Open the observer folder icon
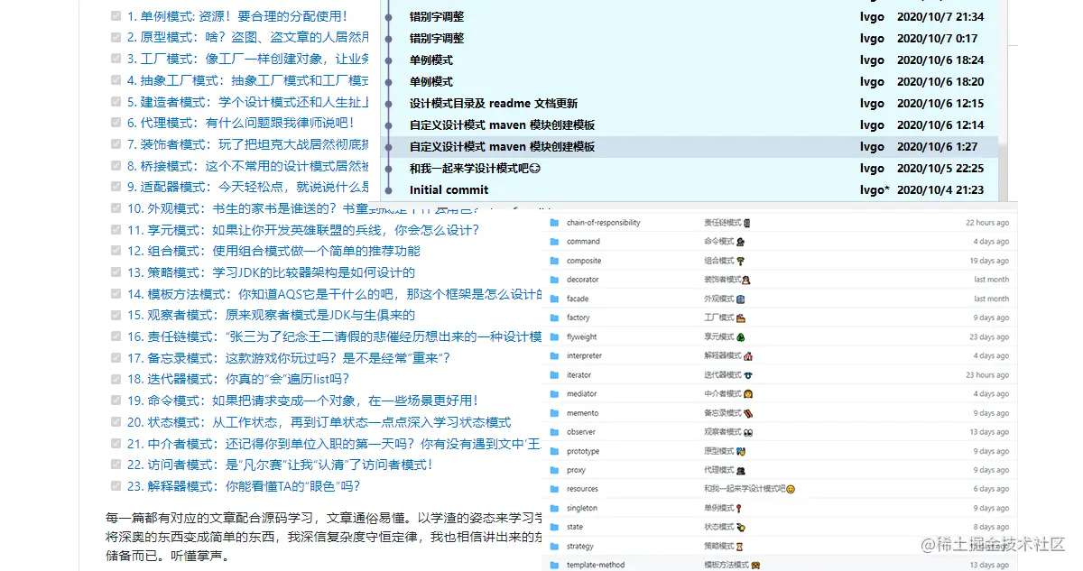This screenshot has height=571, width=1083. coord(557,431)
